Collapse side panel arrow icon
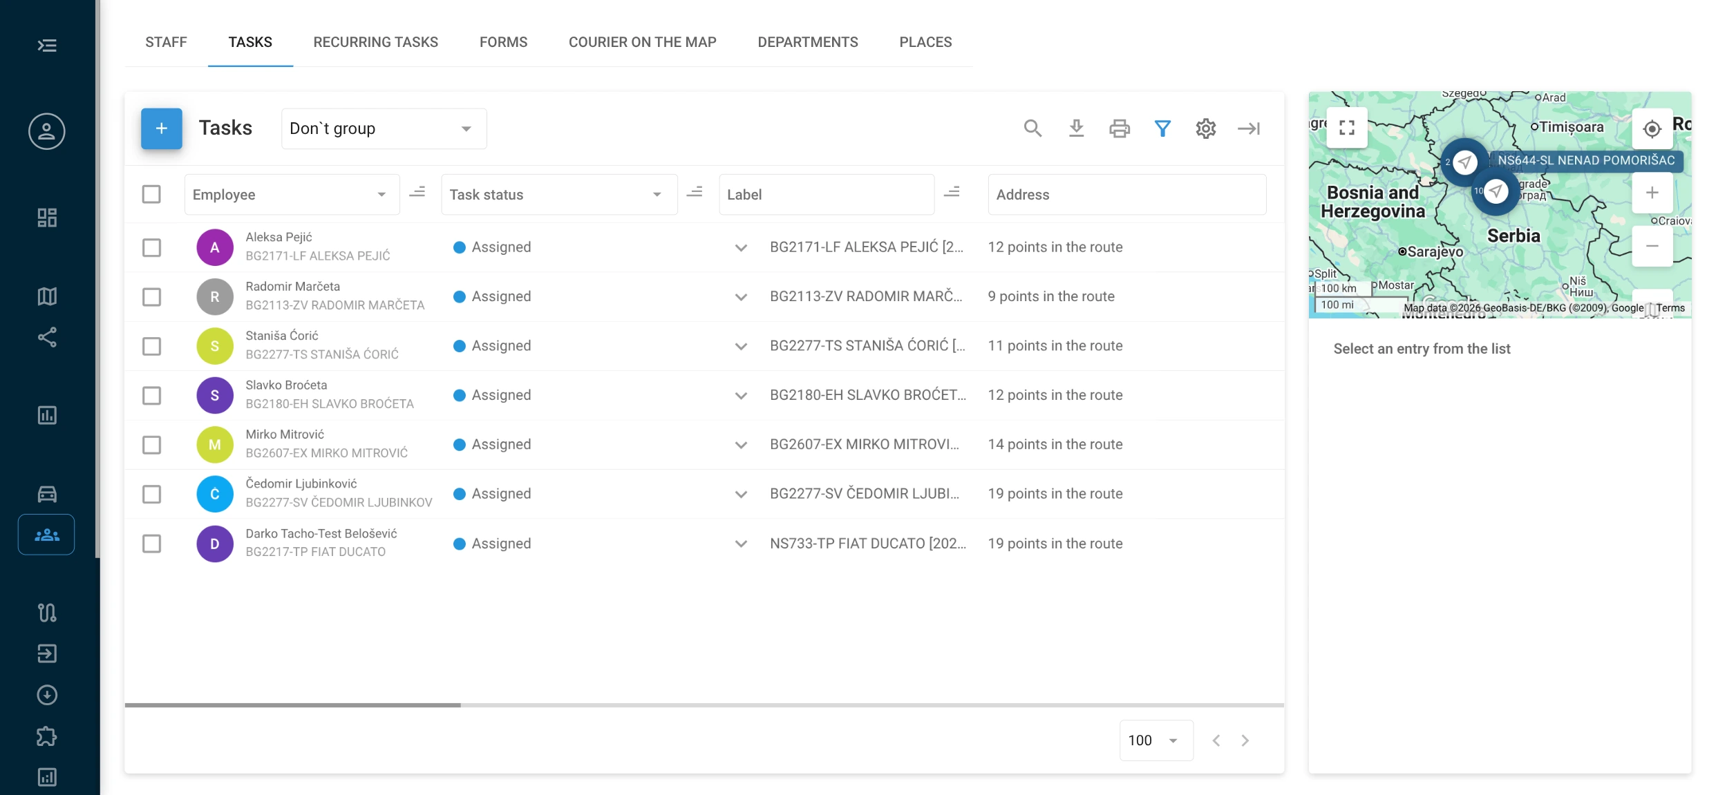The width and height of the screenshot is (1716, 795). click(x=1249, y=128)
